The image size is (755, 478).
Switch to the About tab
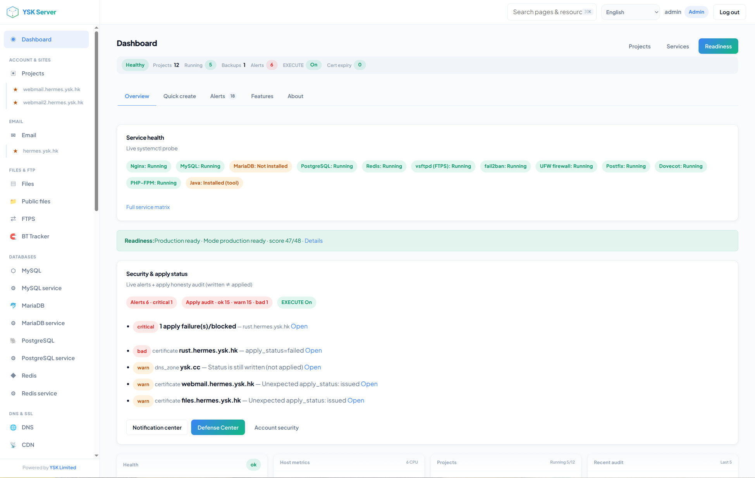pyautogui.click(x=295, y=96)
